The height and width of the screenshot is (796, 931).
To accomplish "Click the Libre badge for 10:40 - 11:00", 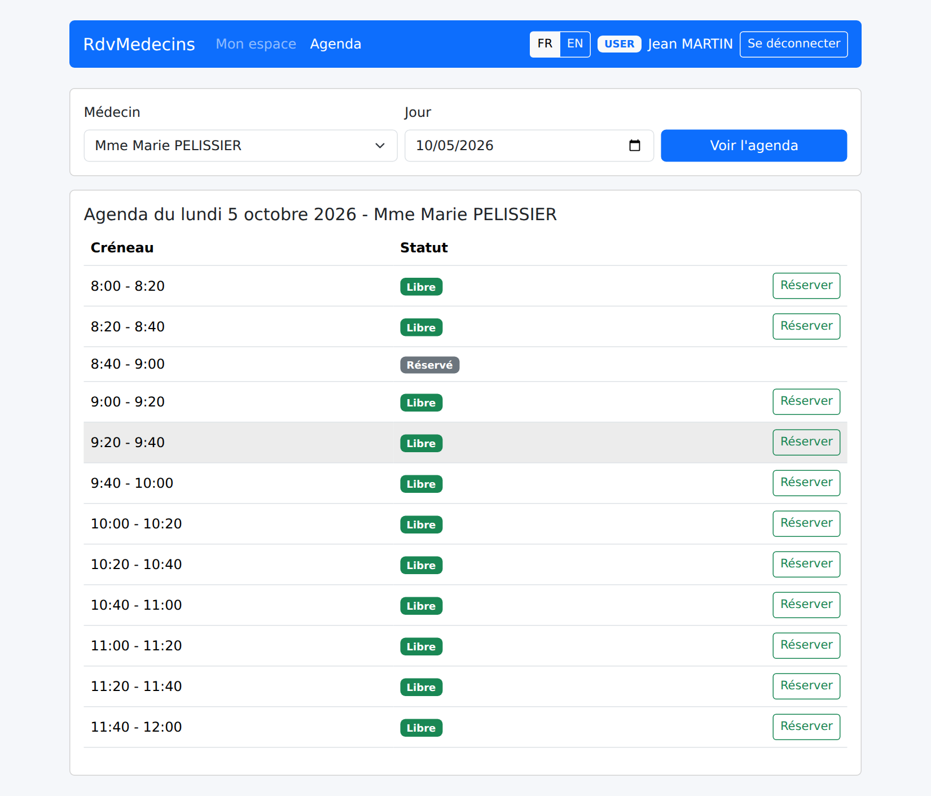I will (421, 606).
